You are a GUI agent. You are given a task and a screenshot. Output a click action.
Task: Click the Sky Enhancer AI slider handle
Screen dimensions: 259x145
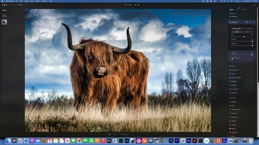[x=232, y=59]
